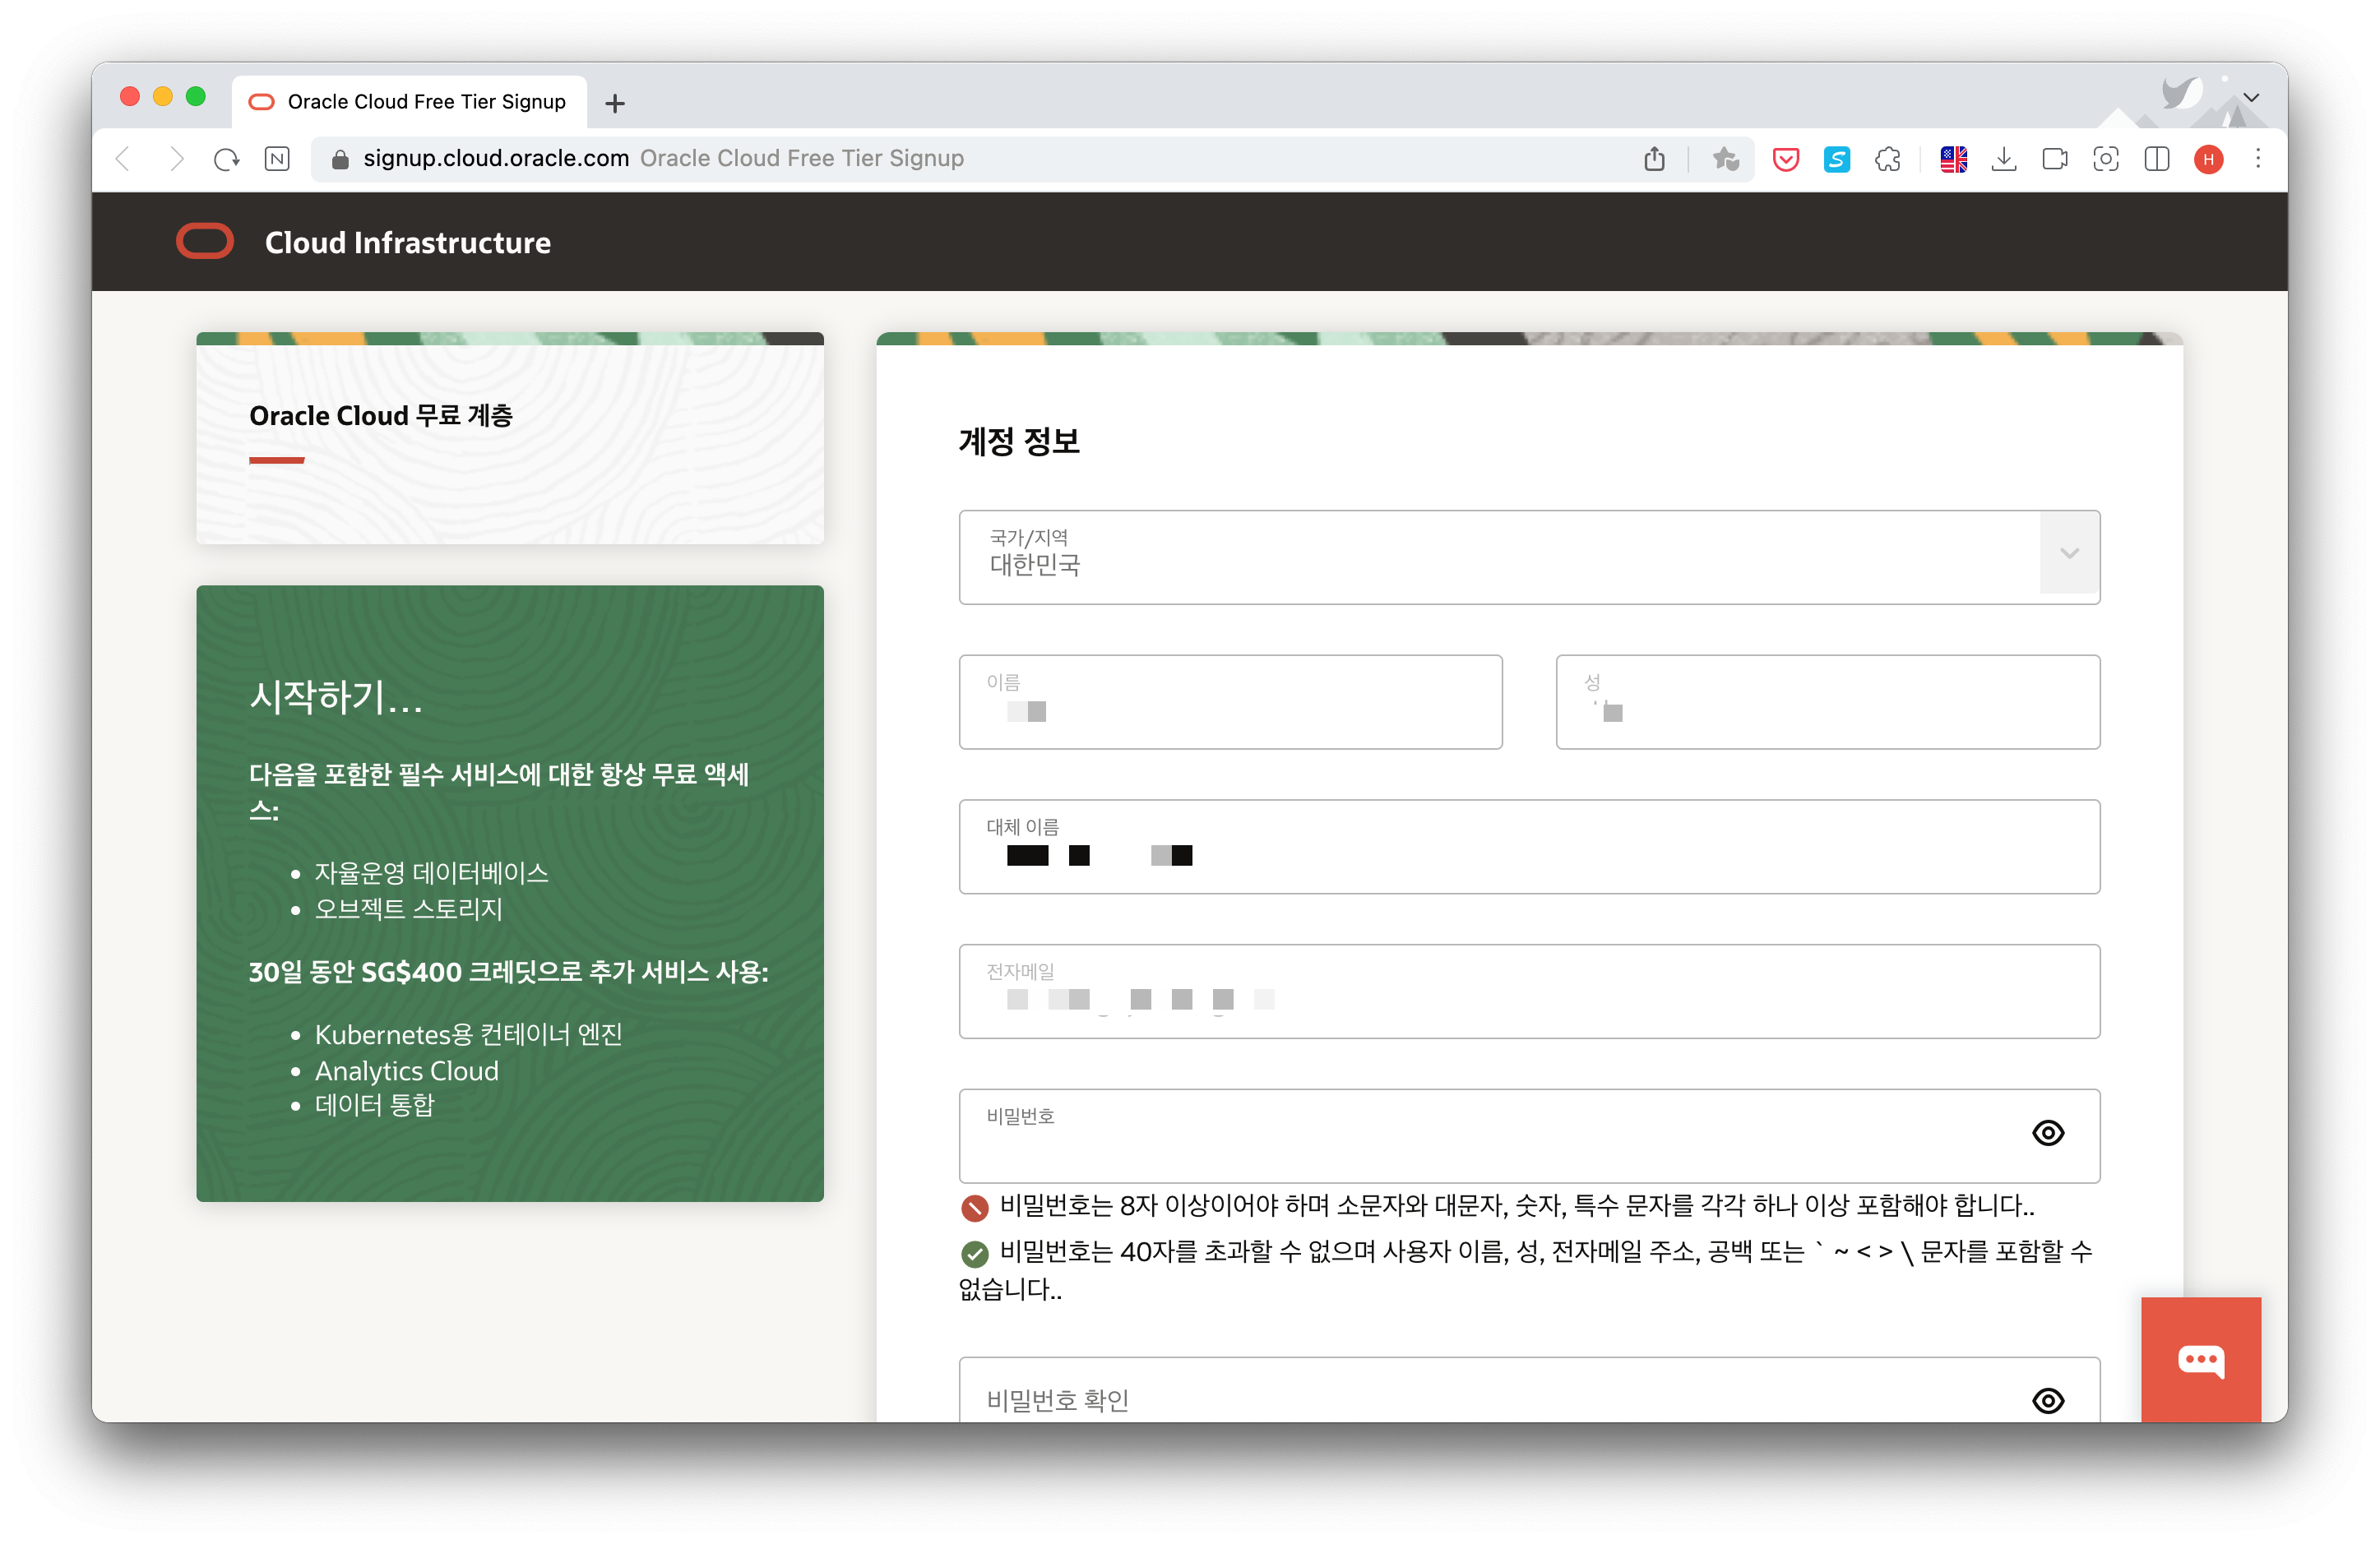This screenshot has height=1544, width=2380.
Task: Open a new tab with plus button
Action: pyautogui.click(x=615, y=103)
